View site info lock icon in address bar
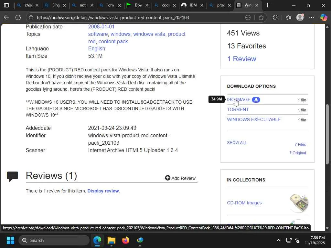 [x=31, y=17]
